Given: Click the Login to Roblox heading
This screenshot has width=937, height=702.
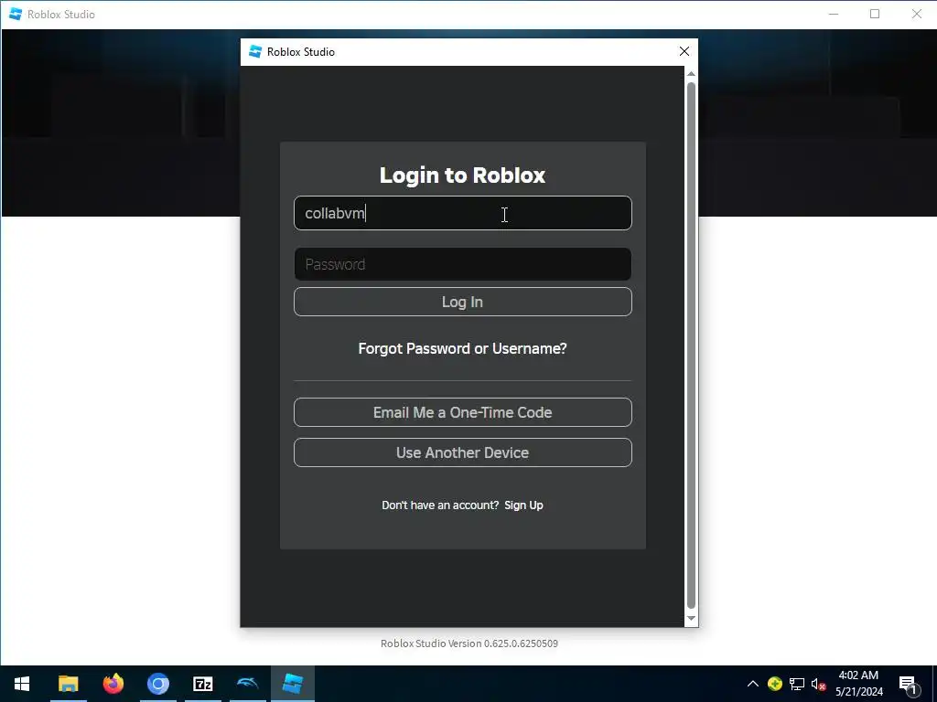Looking at the screenshot, I should pos(462,175).
